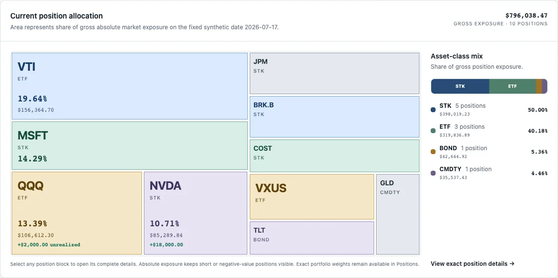Click the green ETF legend dot
Screen dimensions: 558x278
433,131
